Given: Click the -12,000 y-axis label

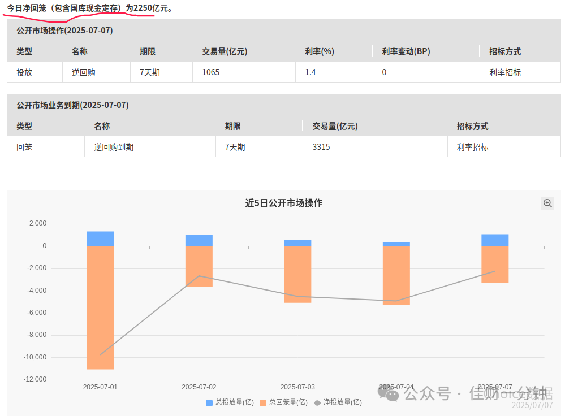Looking at the screenshot, I should [x=35, y=379].
